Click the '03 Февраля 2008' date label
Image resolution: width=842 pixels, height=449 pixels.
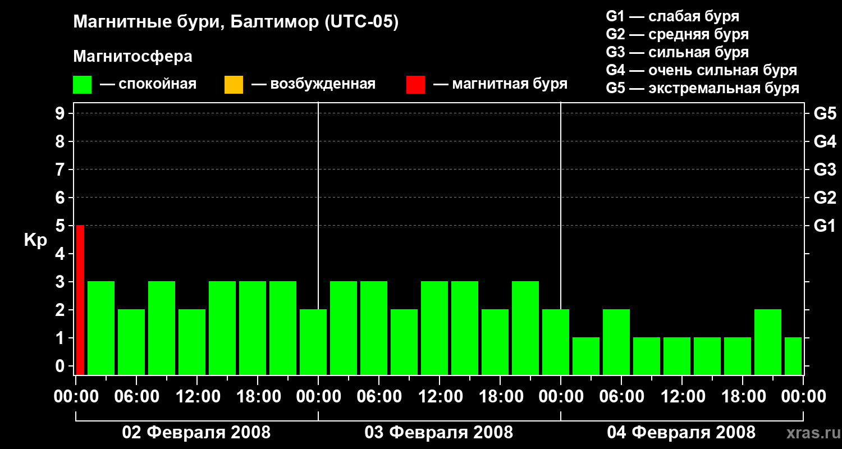[x=439, y=433]
